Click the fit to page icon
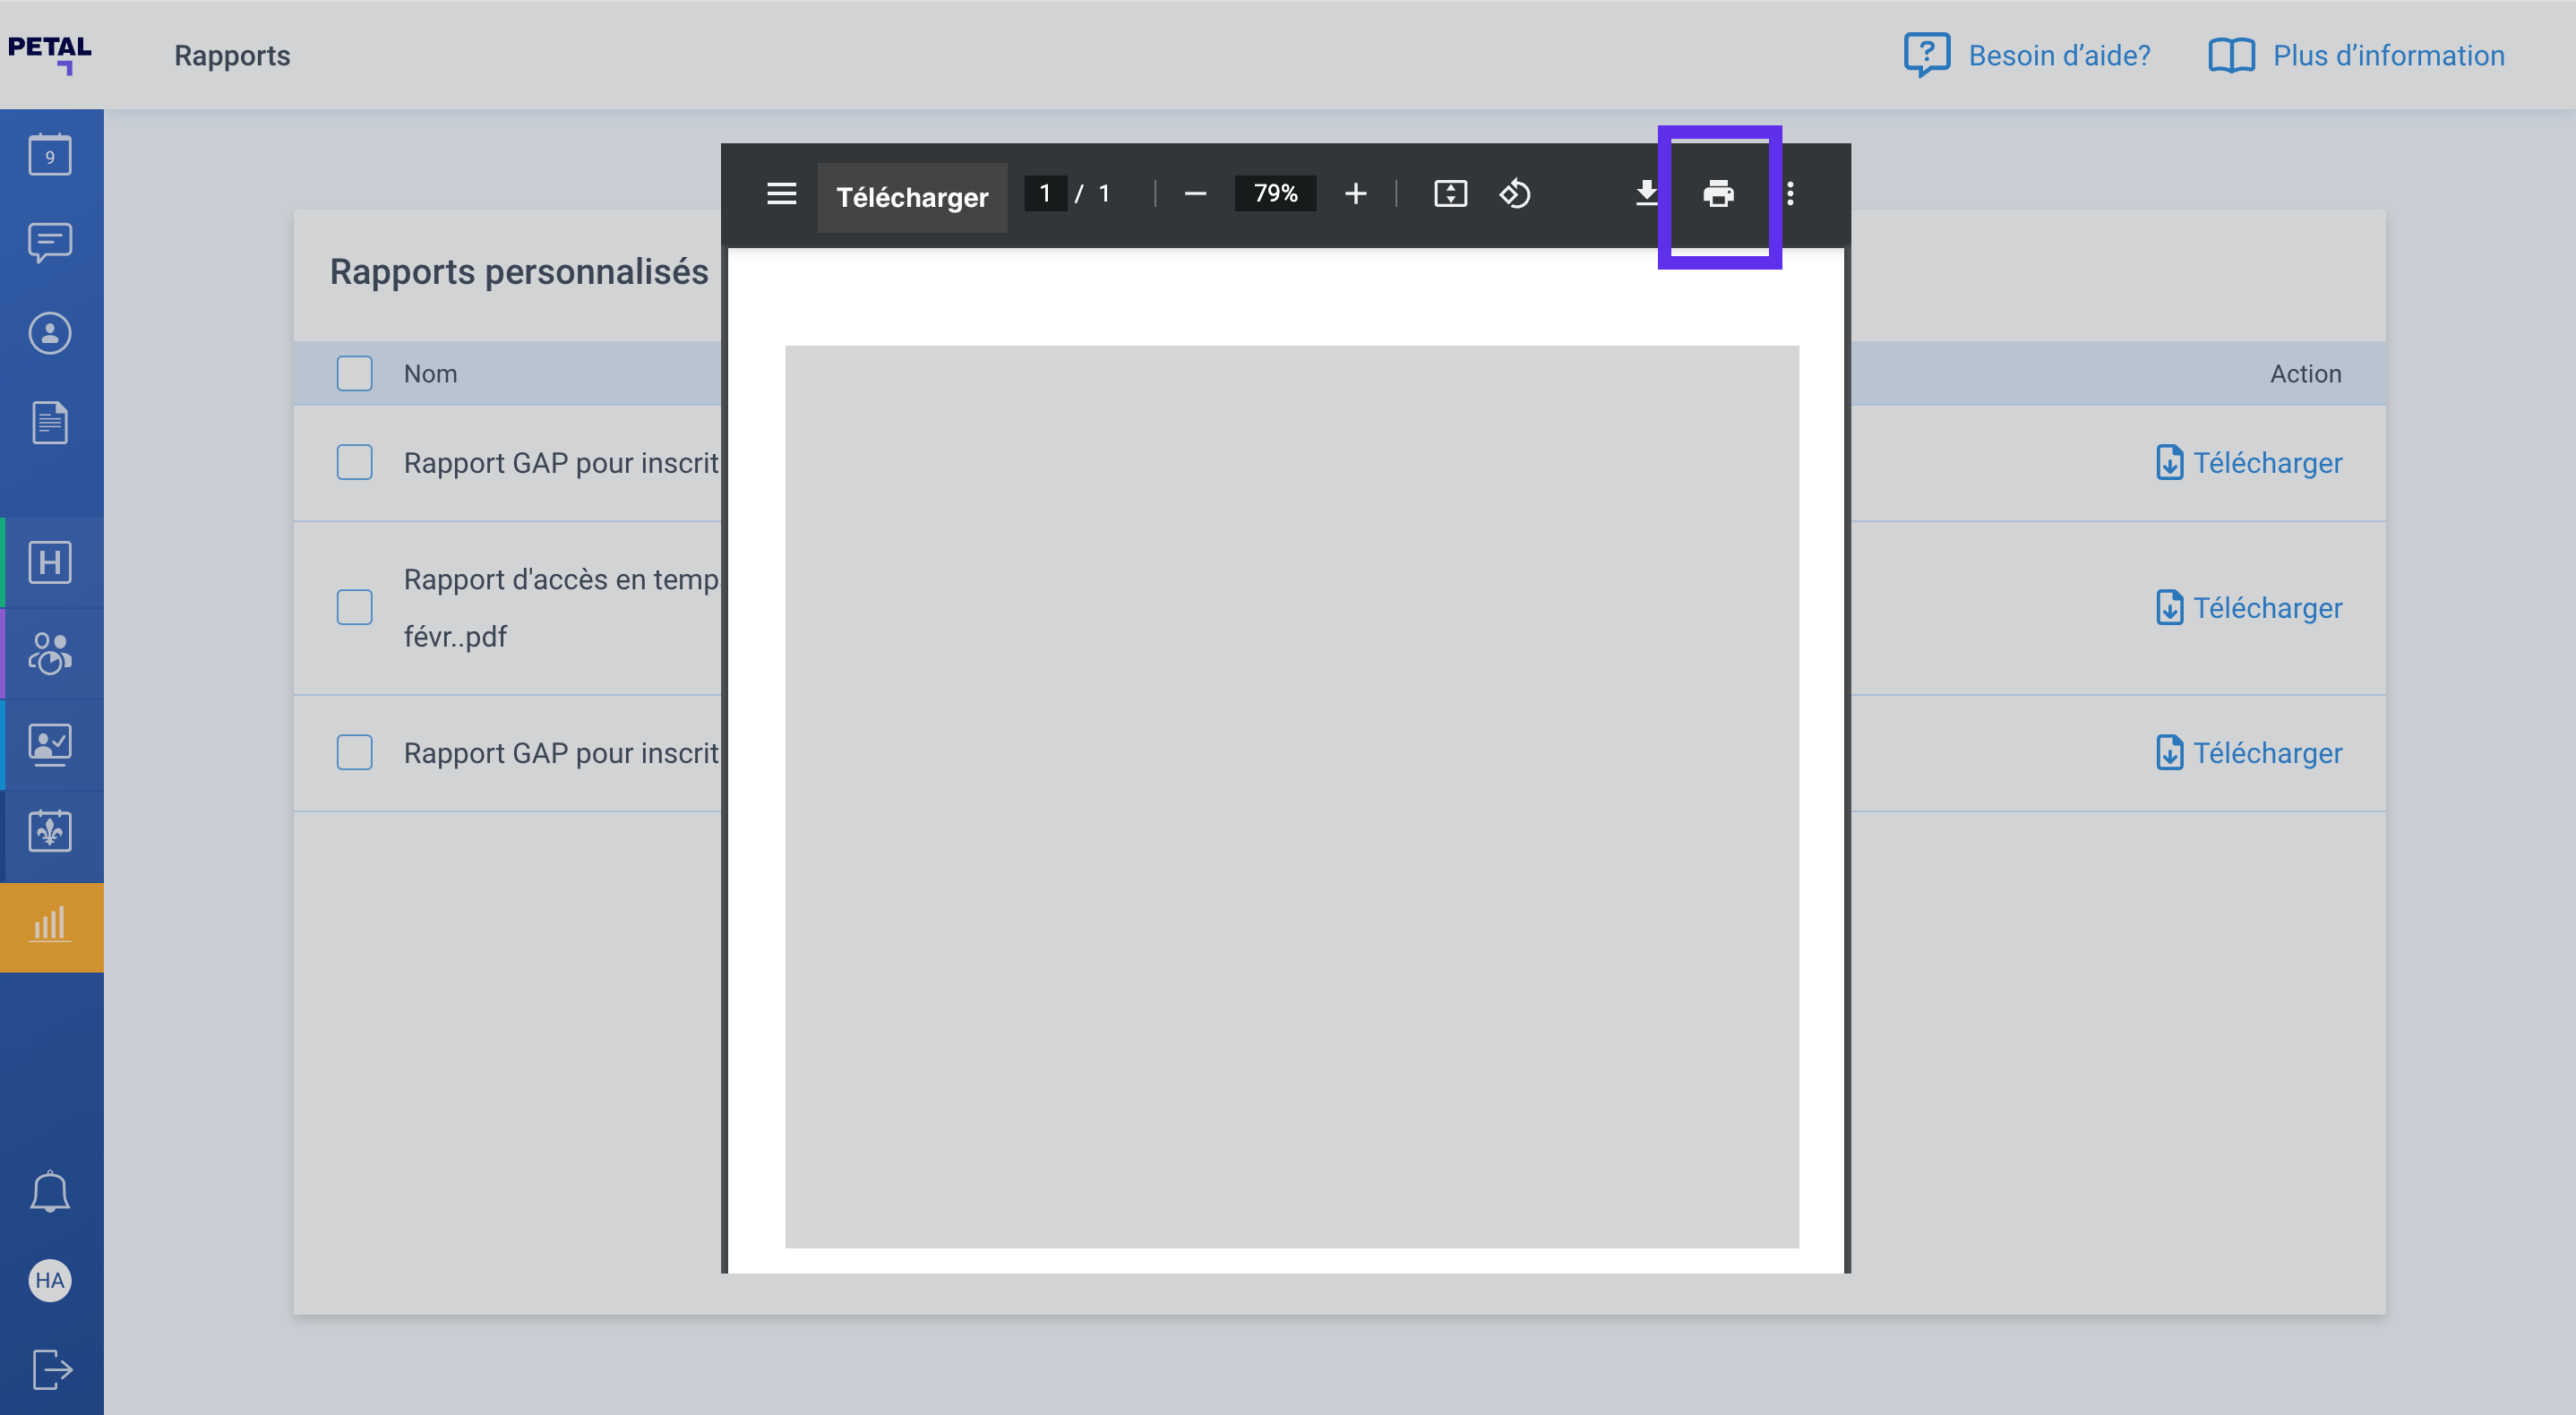The width and height of the screenshot is (2576, 1415). (1450, 193)
